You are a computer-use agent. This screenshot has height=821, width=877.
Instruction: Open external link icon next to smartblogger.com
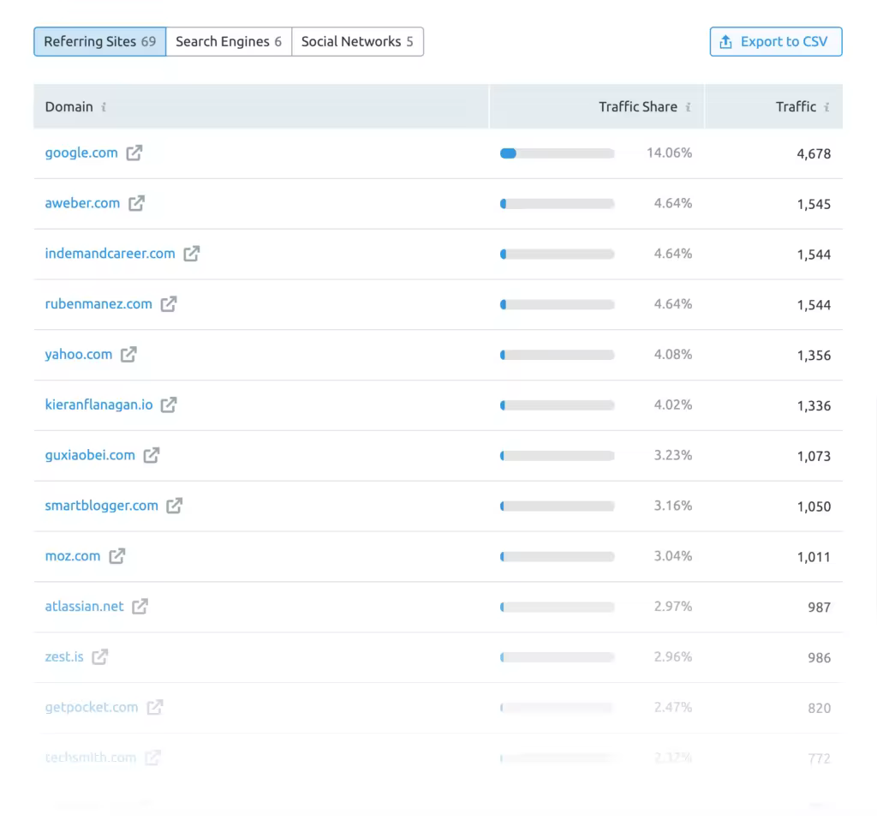pos(175,506)
